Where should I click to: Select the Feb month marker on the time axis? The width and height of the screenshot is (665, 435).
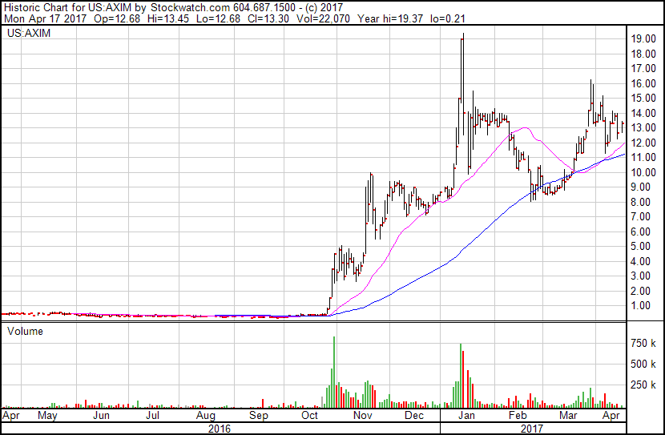point(518,417)
